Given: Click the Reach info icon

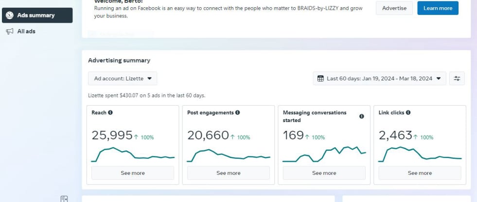Looking at the screenshot, I should pos(110,112).
